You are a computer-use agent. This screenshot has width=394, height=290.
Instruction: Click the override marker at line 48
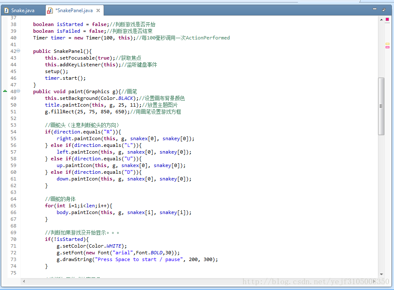5,91
